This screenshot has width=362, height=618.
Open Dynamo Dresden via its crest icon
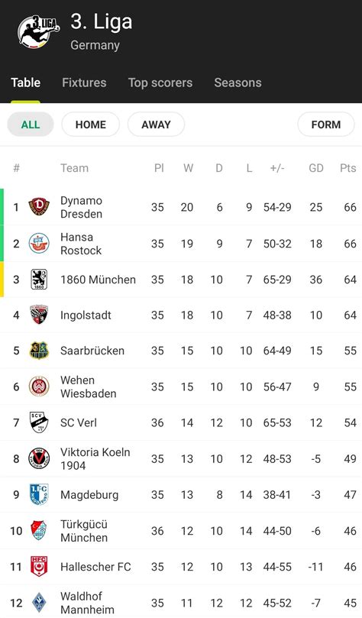(39, 207)
